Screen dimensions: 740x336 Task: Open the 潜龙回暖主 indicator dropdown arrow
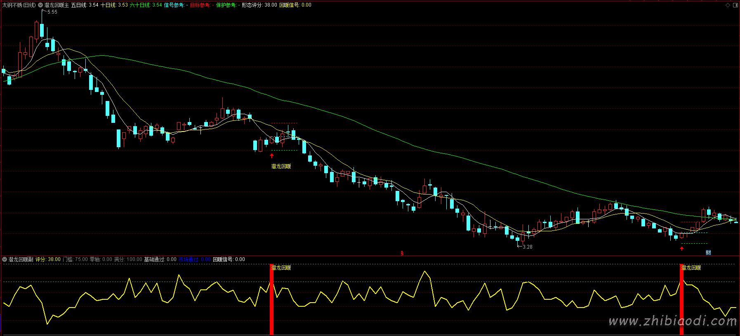(x=40, y=5)
